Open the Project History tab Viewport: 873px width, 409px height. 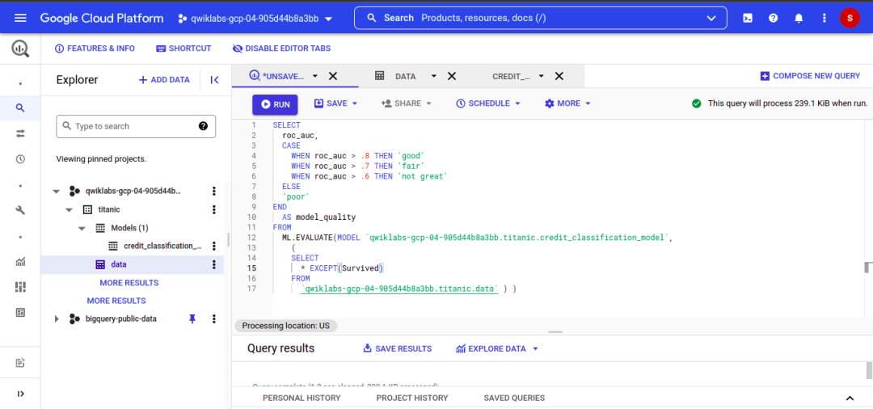point(412,398)
